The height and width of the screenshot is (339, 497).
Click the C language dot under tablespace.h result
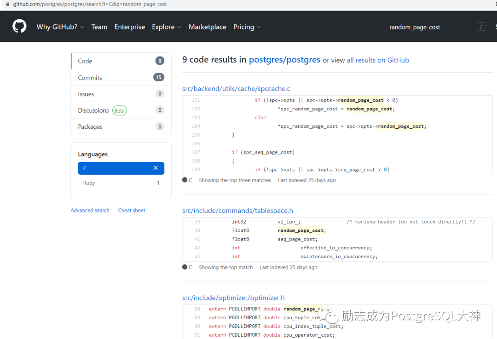point(185,267)
